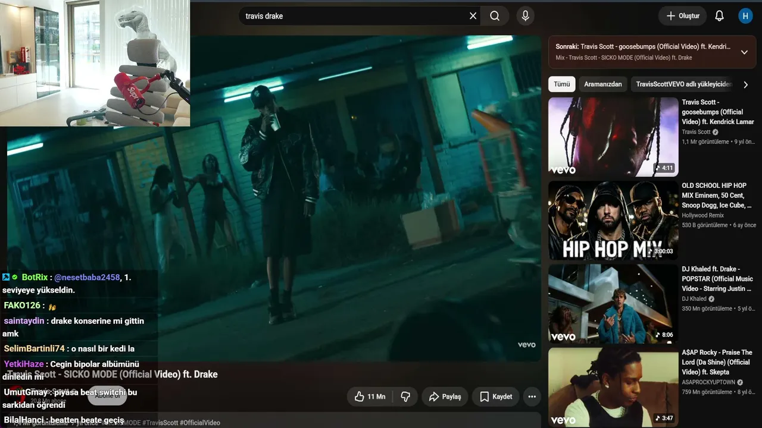Click SelimBartinli74 username in chat overlay
The image size is (762, 428).
(34, 348)
